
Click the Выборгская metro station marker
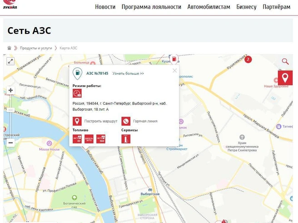tap(150, 190)
